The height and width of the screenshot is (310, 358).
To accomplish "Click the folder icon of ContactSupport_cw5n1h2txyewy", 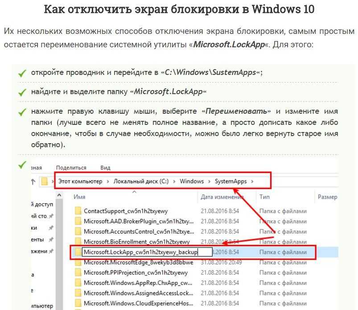I will click(x=78, y=211).
